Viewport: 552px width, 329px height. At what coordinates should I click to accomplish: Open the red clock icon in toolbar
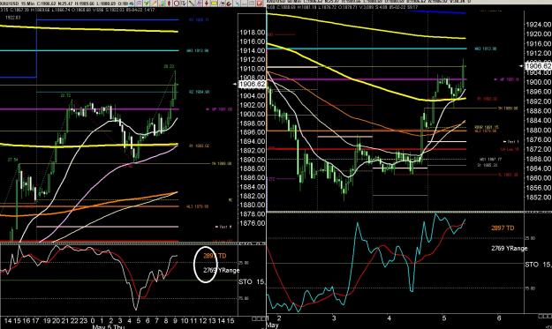[177, 4]
